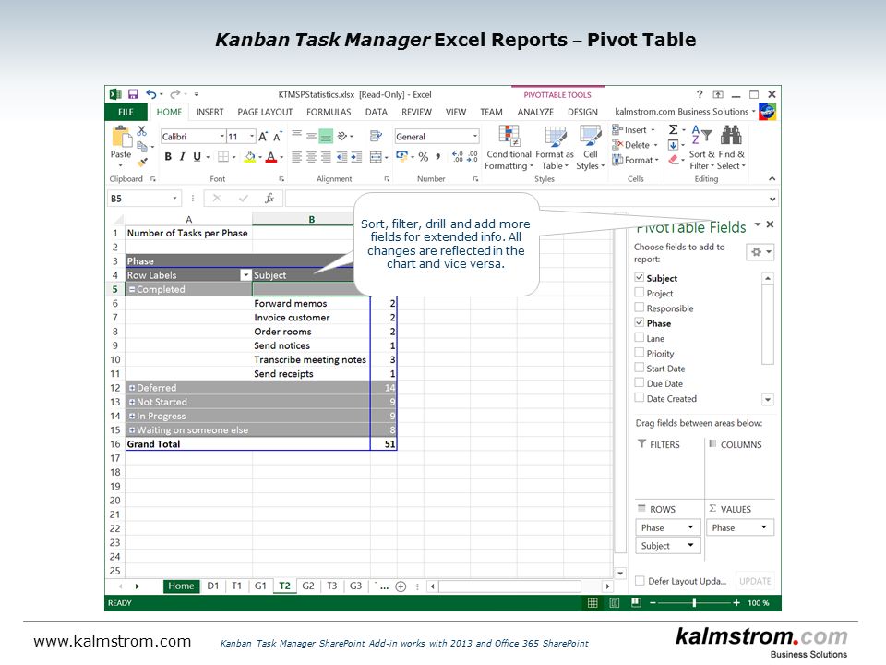Screen dimensions: 886x665
Task: Check the Priority field checkbox
Action: (x=639, y=352)
